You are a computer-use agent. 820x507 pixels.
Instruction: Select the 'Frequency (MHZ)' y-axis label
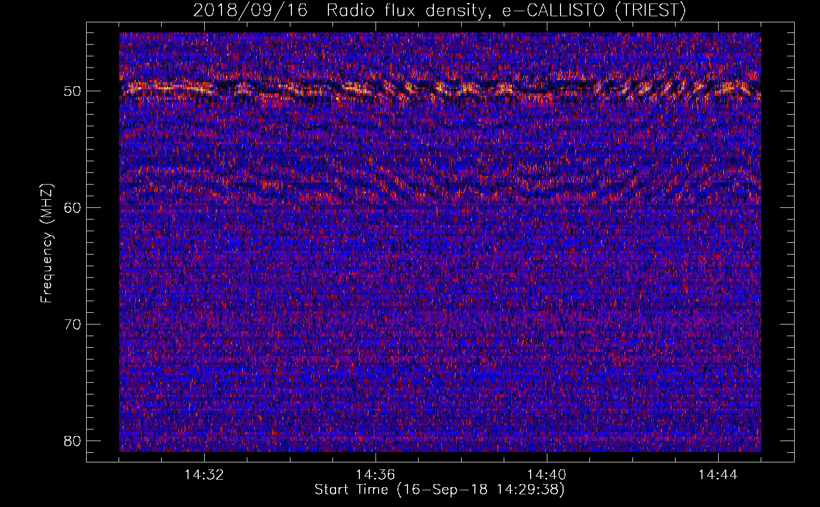coord(47,244)
